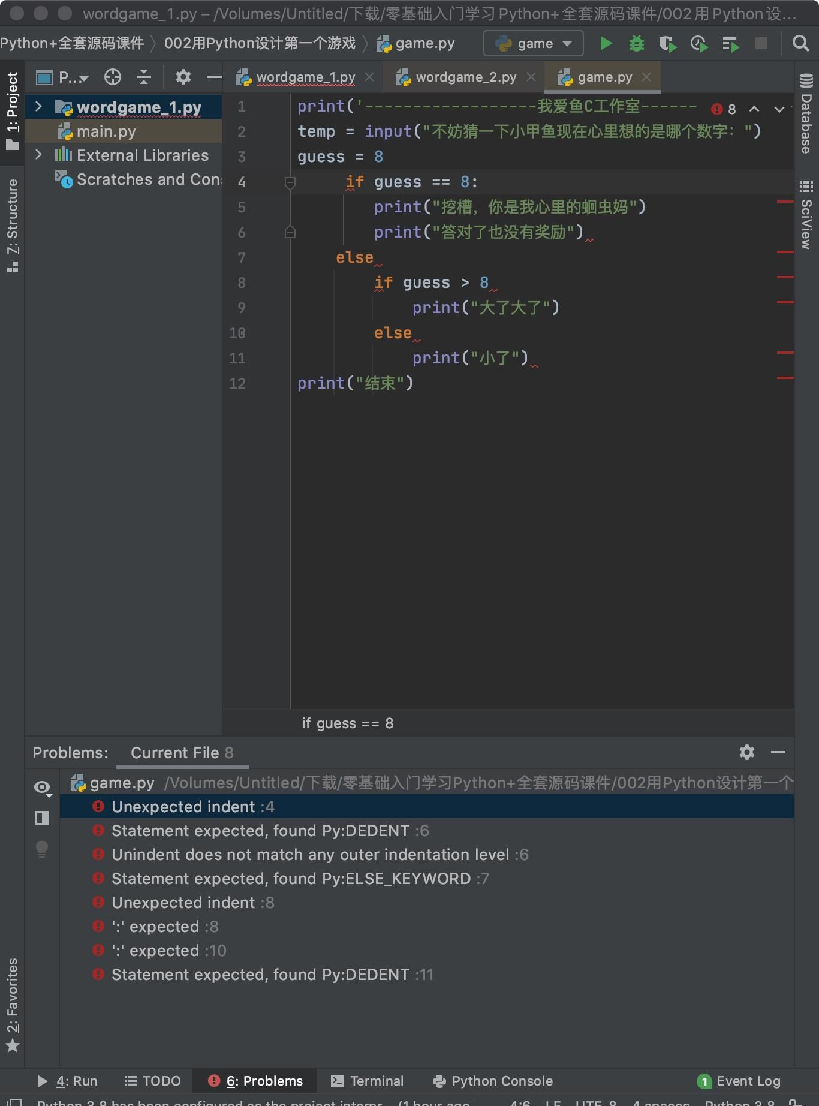Open the Terminal tool window tab
The height and width of the screenshot is (1106, 819).
(368, 1081)
